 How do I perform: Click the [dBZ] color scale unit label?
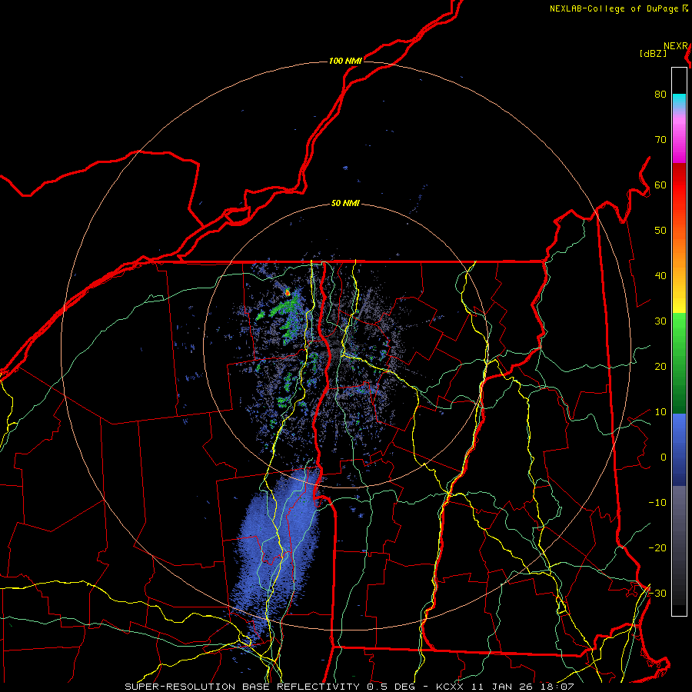653,54
